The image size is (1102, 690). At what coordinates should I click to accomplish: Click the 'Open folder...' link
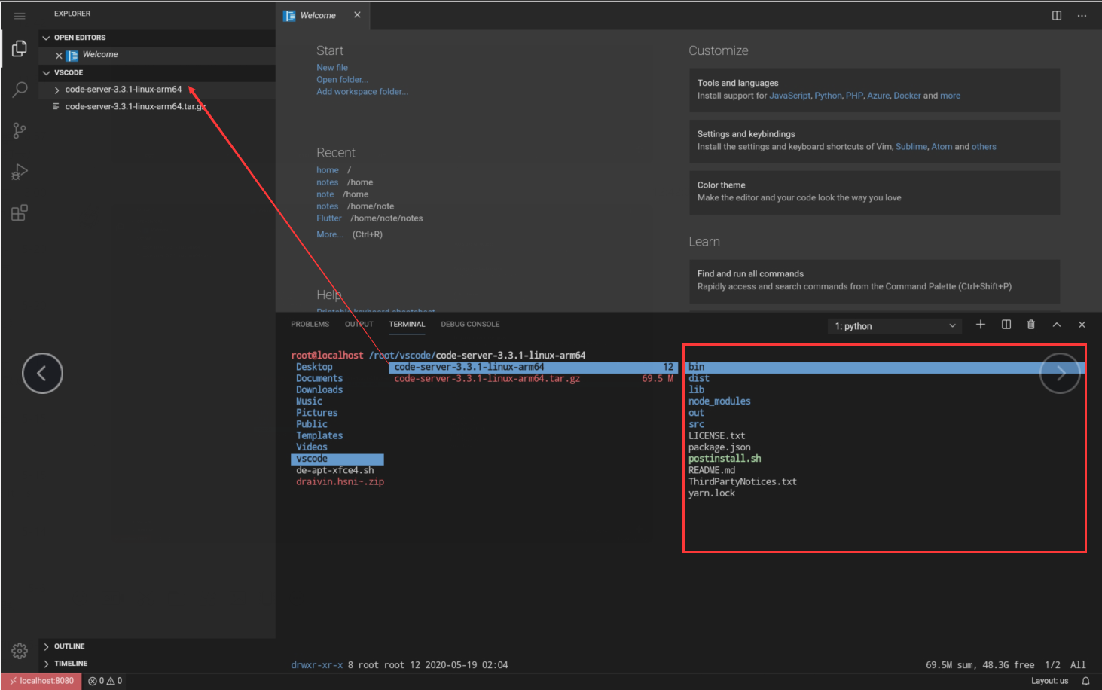[x=343, y=79]
